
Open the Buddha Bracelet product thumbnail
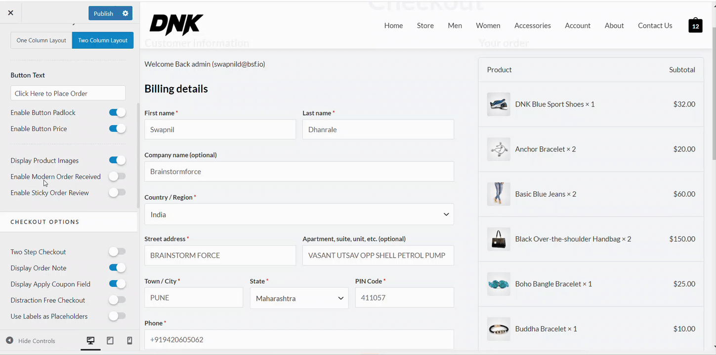coord(499,329)
